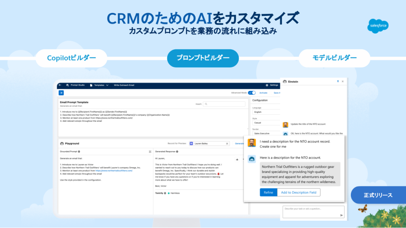Click the Activate button
The width and height of the screenshot is (406, 228).
pos(263,93)
